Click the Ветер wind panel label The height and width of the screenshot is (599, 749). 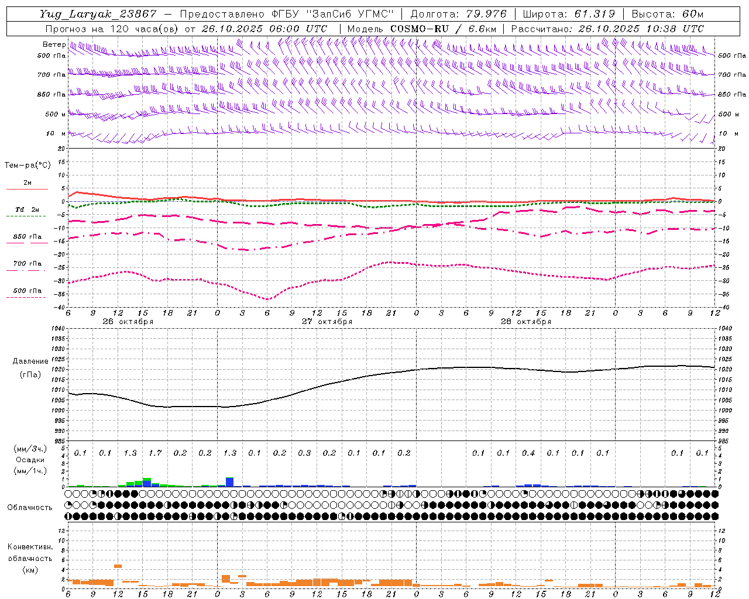coord(54,44)
